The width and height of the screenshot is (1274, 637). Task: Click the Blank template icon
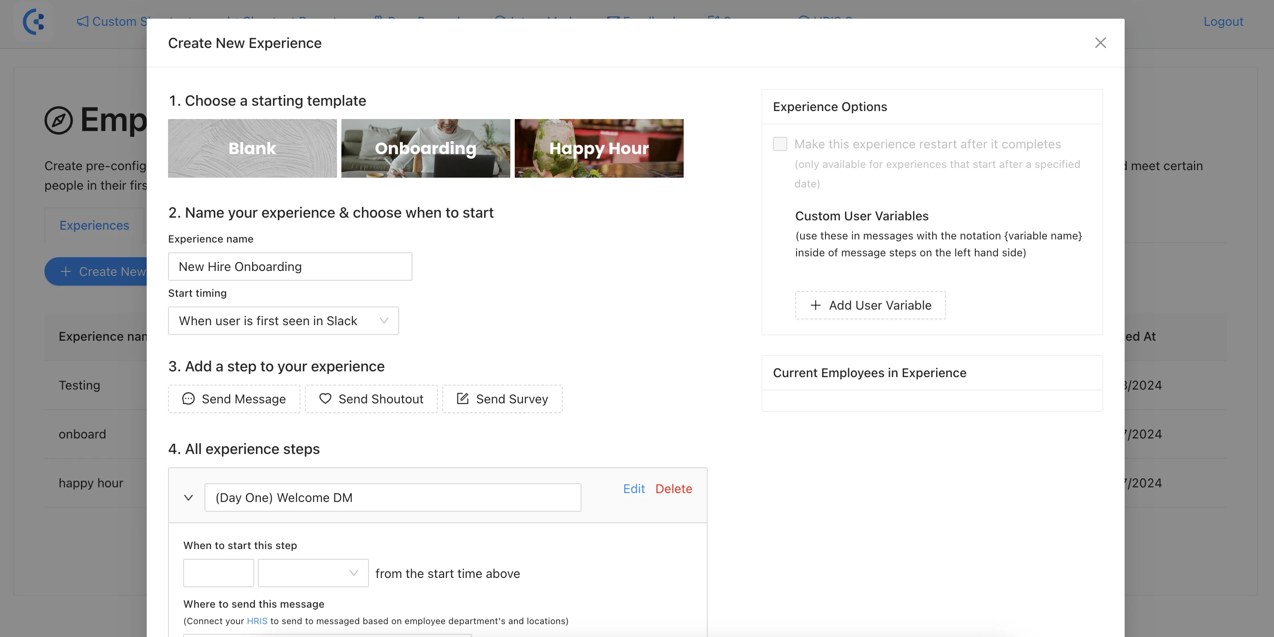(x=252, y=148)
